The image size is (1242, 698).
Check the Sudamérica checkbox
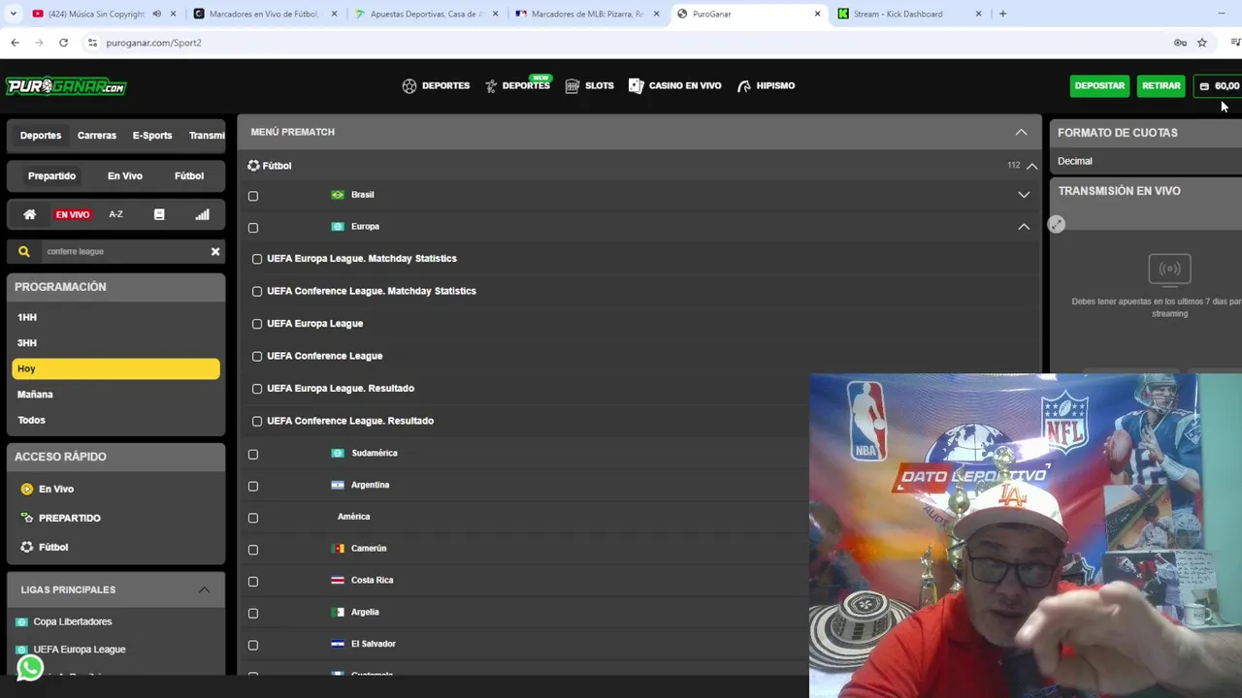pyautogui.click(x=253, y=454)
